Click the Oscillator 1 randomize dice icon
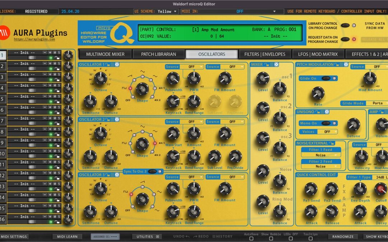 tap(117, 65)
